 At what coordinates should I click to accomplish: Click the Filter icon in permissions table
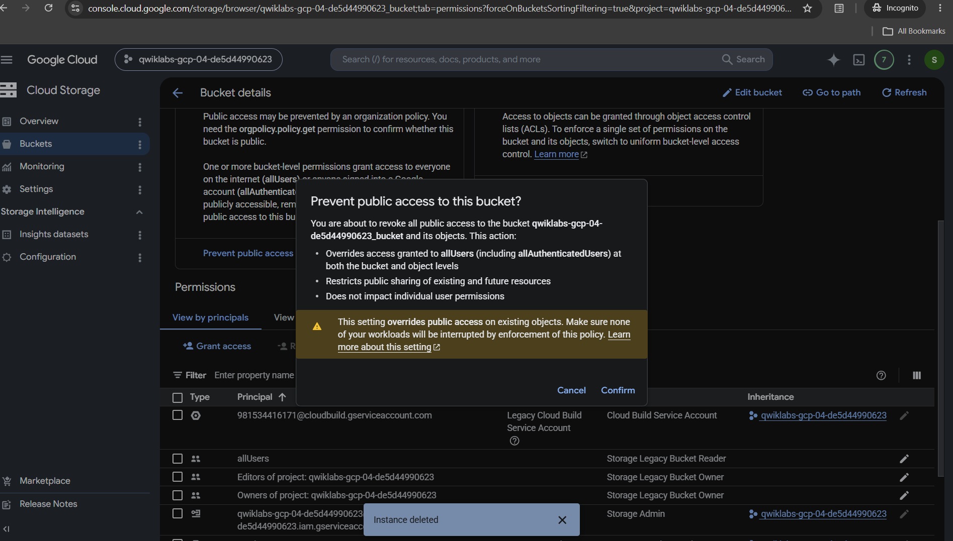click(x=177, y=375)
